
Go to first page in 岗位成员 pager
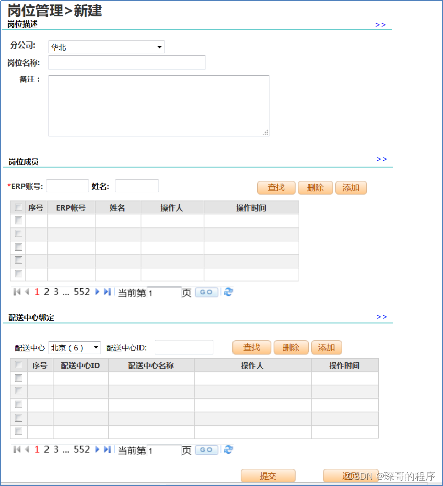tap(17, 292)
